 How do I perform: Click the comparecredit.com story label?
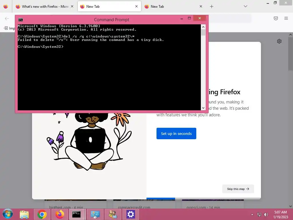pyautogui.click(x=134, y=207)
